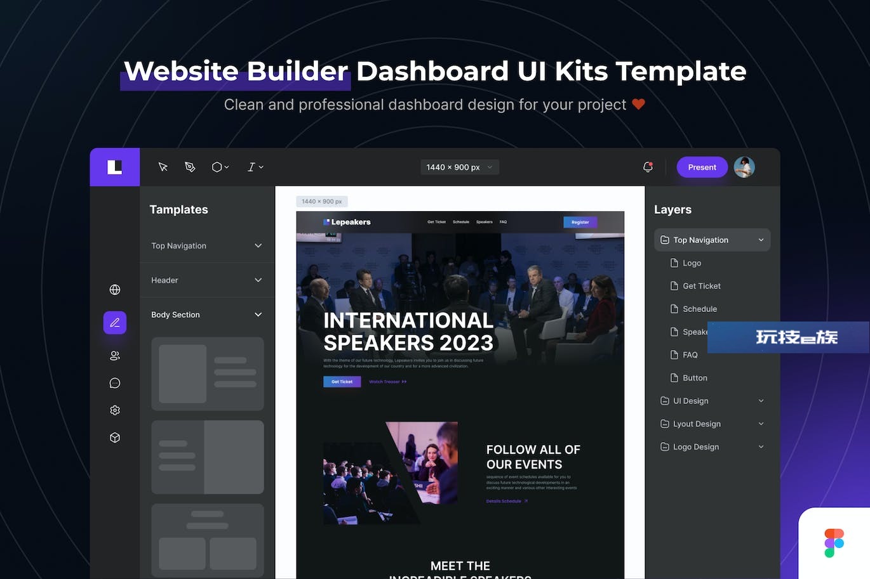The width and height of the screenshot is (870, 579).
Task: Select the highlighted edit pencil sidebar icon
Action: pos(115,323)
